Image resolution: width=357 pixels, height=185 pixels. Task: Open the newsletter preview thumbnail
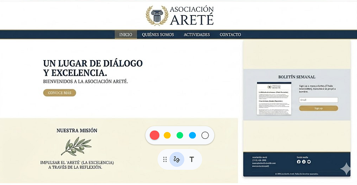(274, 98)
